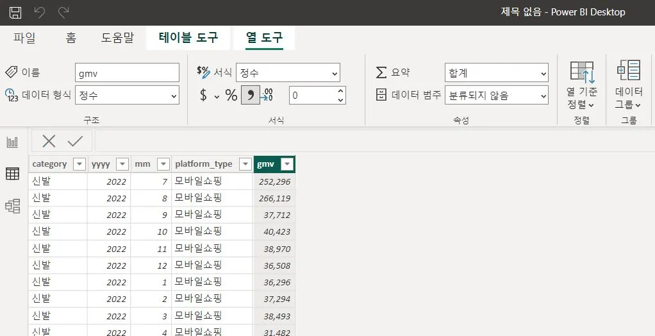Click the 열 기준 정렬 button
Viewport: 655px width, 336px height.
[x=581, y=85]
